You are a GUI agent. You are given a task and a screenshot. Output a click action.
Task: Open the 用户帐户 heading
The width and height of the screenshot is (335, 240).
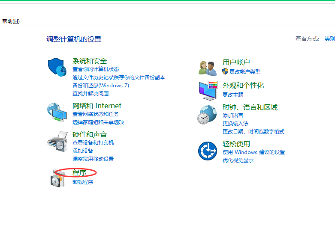(x=236, y=62)
